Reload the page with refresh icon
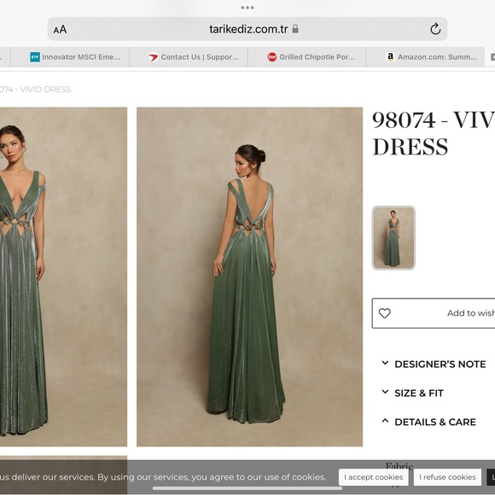The height and width of the screenshot is (495, 495). pos(435,29)
